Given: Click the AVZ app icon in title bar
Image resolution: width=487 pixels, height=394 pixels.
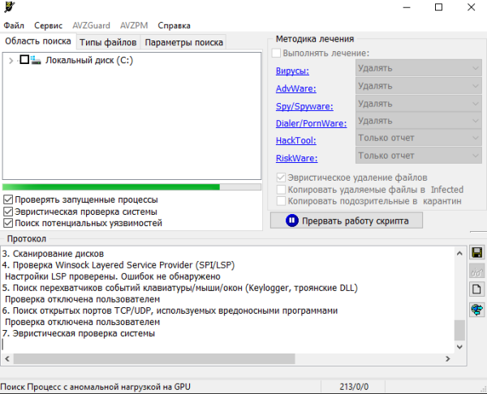Looking at the screenshot, I should tap(10, 6).
